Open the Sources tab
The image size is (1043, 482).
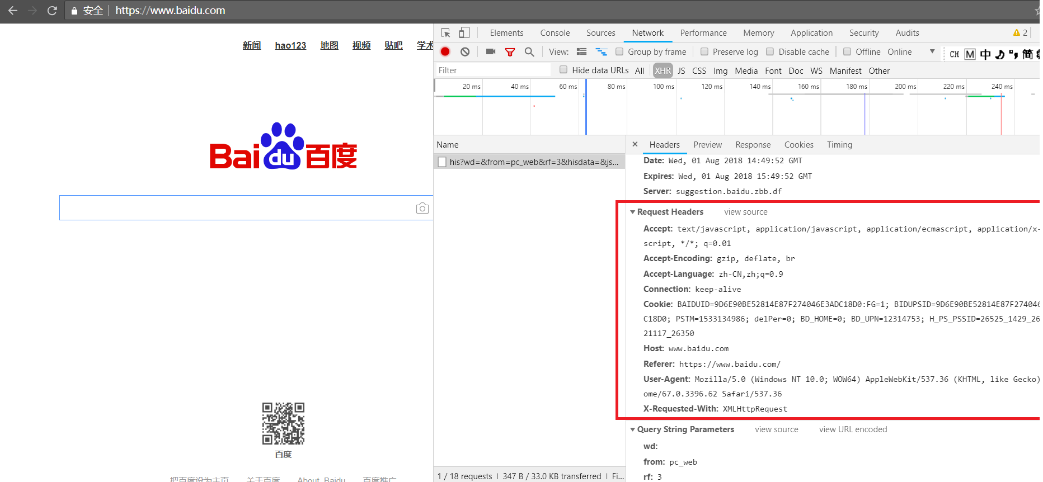(x=601, y=33)
